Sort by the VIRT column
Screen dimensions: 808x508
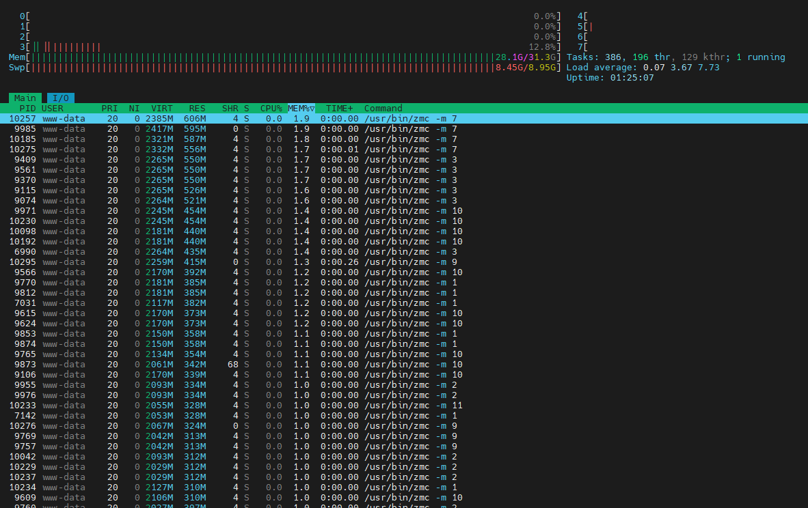[162, 108]
